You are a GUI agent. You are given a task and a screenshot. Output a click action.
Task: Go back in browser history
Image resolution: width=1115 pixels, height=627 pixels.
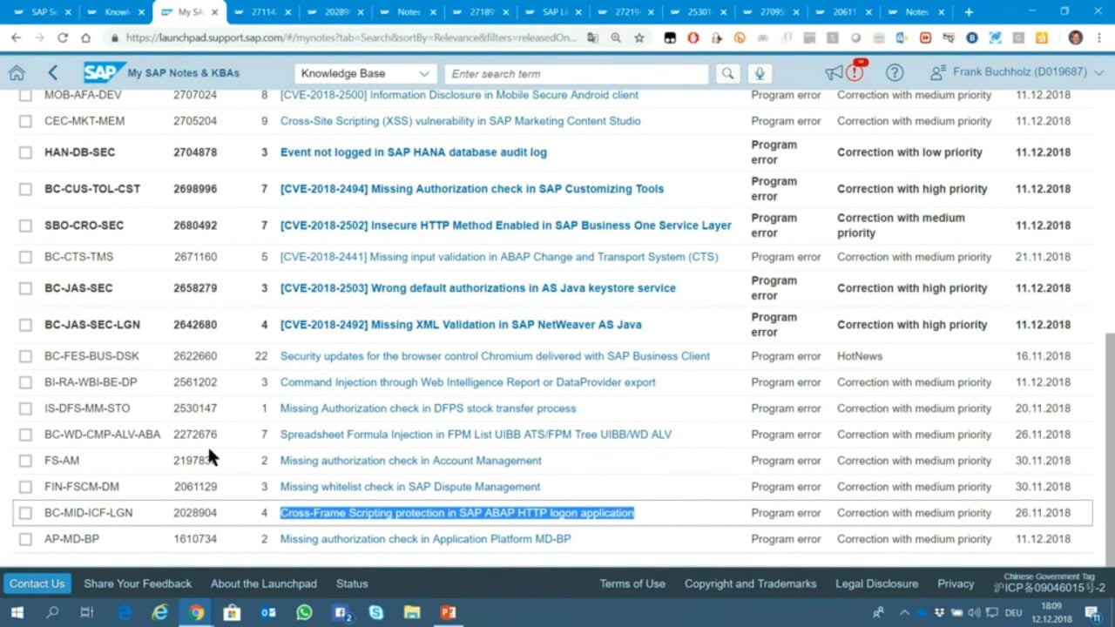point(16,38)
